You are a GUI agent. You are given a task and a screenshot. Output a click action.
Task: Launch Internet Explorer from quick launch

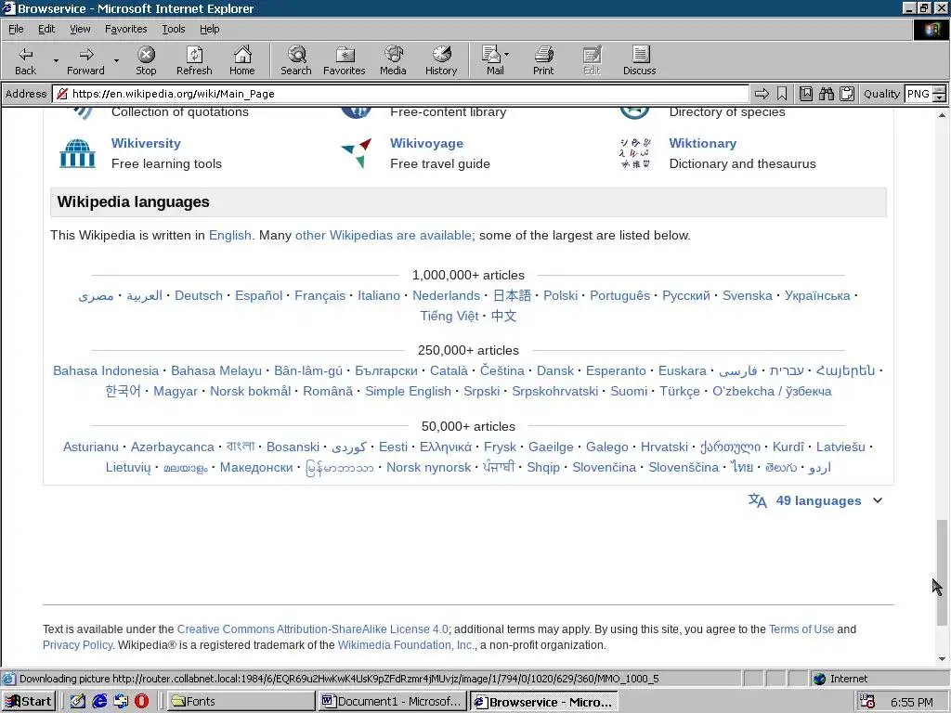pyautogui.click(x=99, y=701)
